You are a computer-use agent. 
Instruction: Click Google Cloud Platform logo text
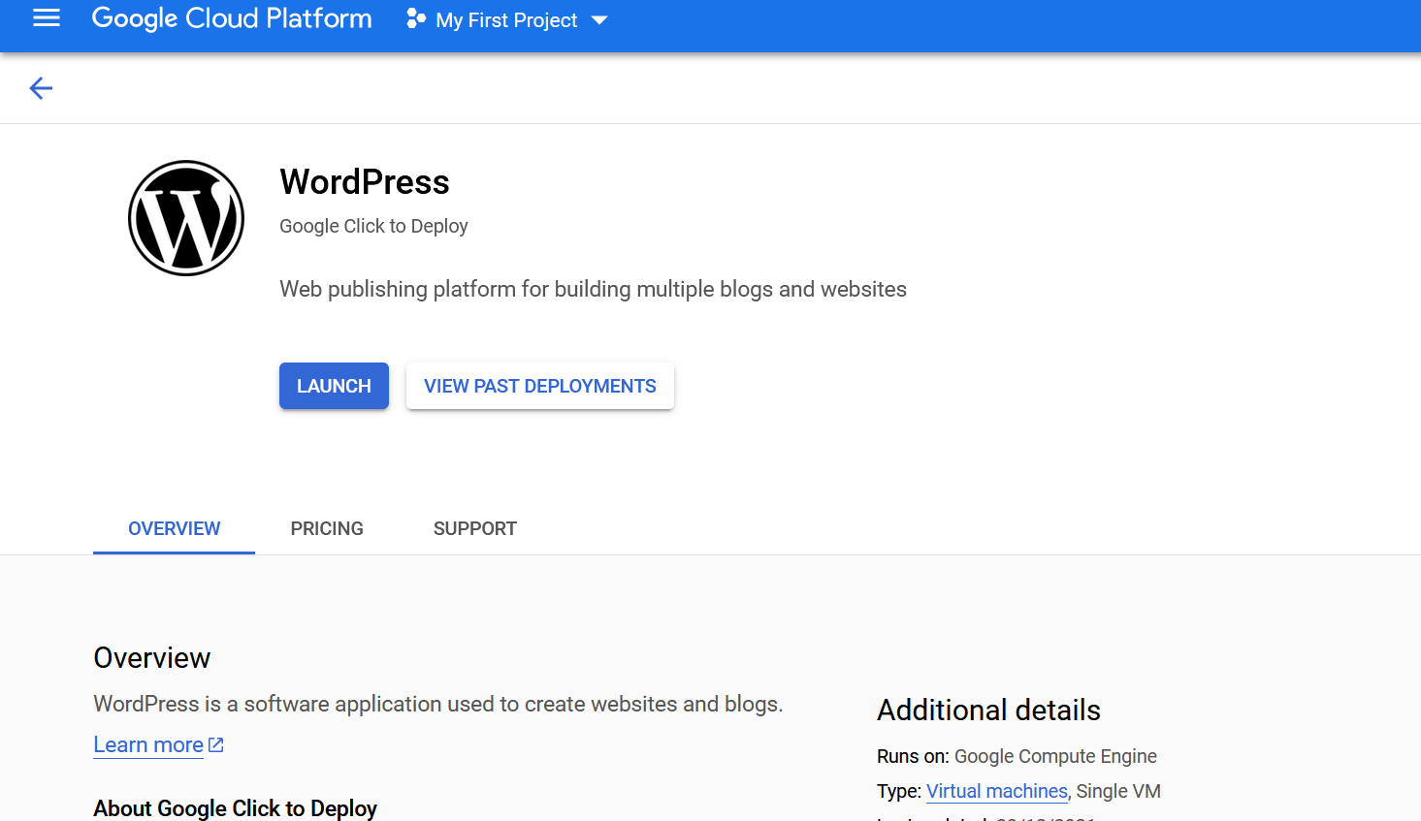click(x=232, y=18)
